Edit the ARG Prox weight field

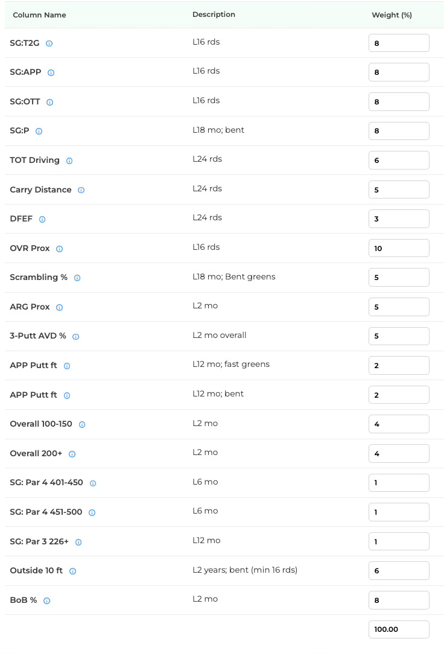[399, 307]
